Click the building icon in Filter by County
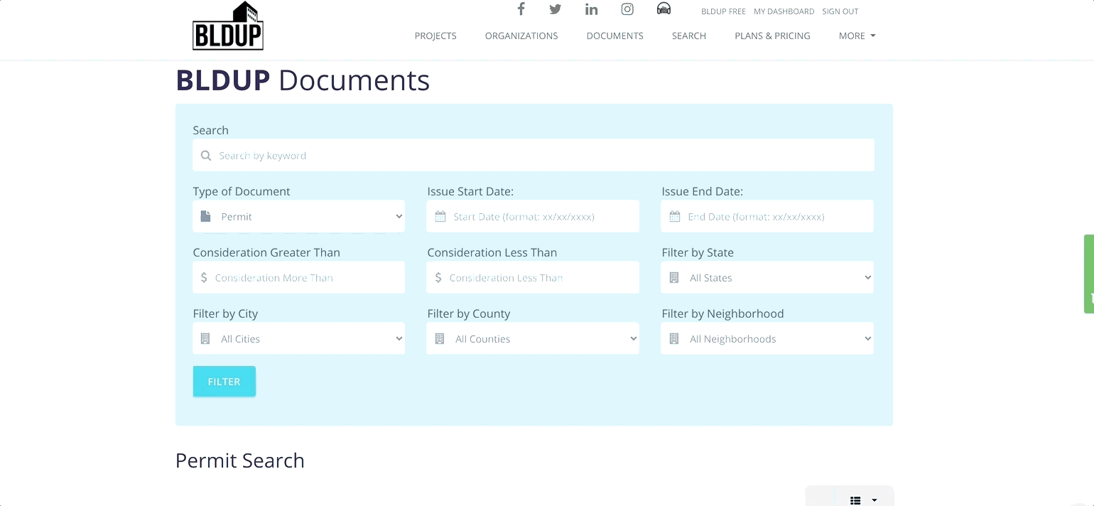Viewport: 1094px width, 506px height. tap(440, 339)
